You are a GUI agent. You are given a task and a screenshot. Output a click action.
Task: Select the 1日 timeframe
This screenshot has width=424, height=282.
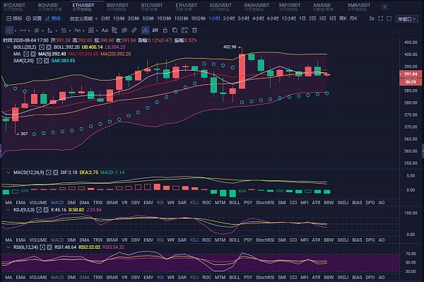point(302,18)
